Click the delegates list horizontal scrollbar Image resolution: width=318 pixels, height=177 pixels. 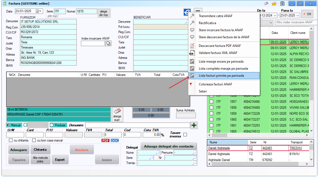[x=258, y=164]
